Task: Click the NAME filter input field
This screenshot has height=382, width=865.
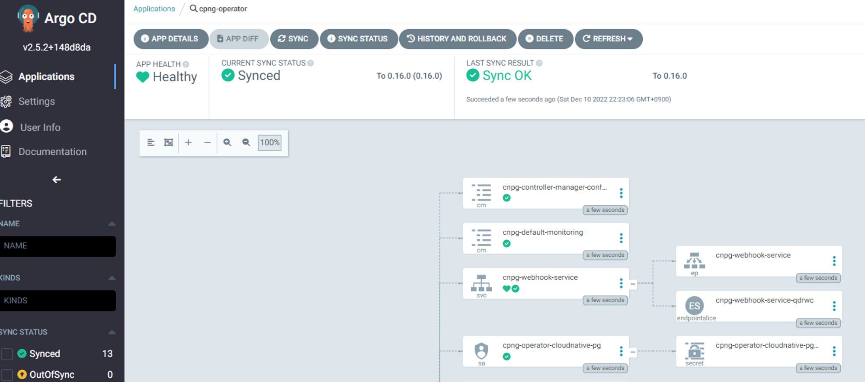Action: click(x=58, y=246)
